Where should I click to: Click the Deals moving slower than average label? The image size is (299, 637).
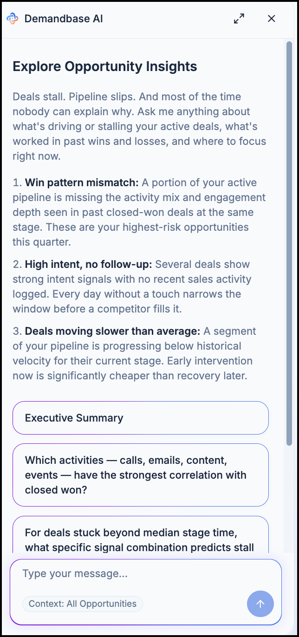click(112, 331)
